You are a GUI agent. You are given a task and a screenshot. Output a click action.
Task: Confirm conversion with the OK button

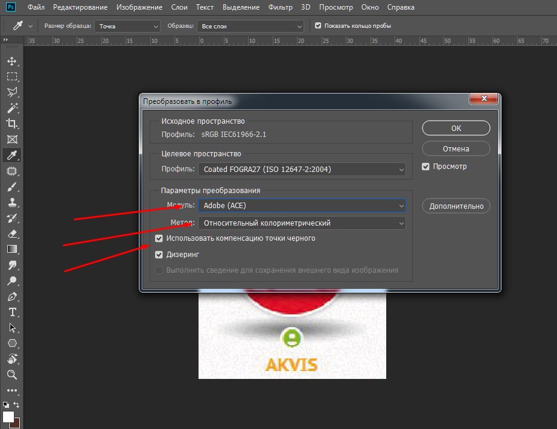pyautogui.click(x=456, y=128)
